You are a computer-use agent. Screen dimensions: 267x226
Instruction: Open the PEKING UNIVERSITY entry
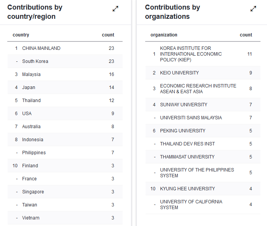click(203, 131)
